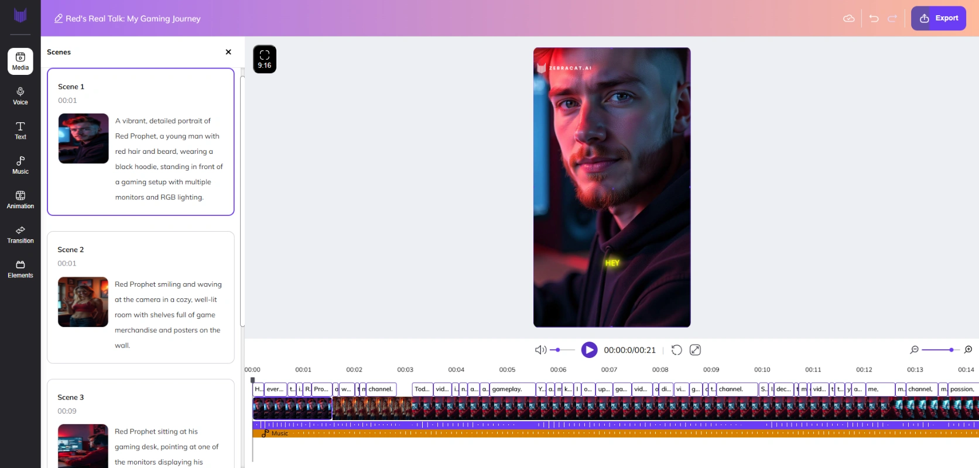Image resolution: width=979 pixels, height=468 pixels.
Task: Select the "Tod..." caption chip on the timeline
Action: click(422, 389)
